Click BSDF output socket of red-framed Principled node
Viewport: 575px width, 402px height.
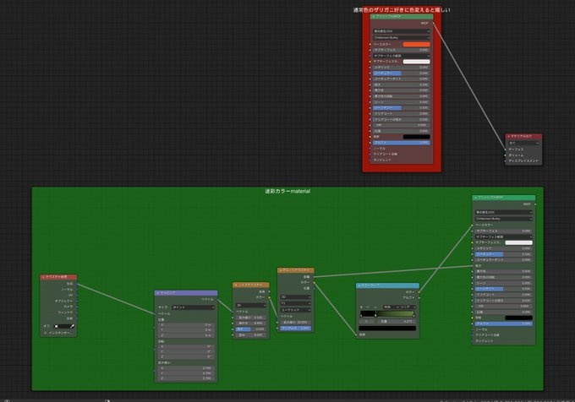coord(434,23)
